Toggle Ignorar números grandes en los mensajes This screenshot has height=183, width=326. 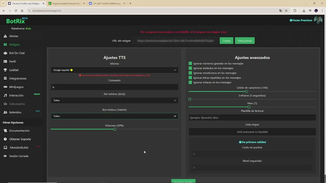(x=190, y=63)
